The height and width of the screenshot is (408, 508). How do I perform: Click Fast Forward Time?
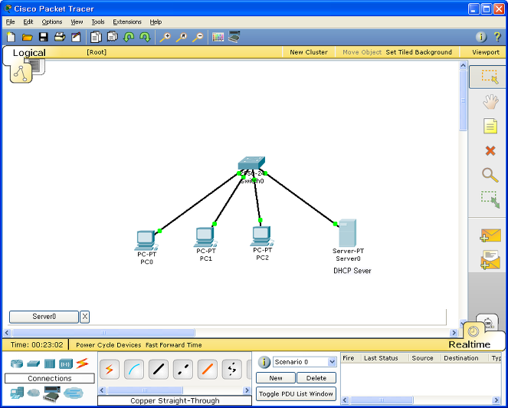tap(174, 345)
